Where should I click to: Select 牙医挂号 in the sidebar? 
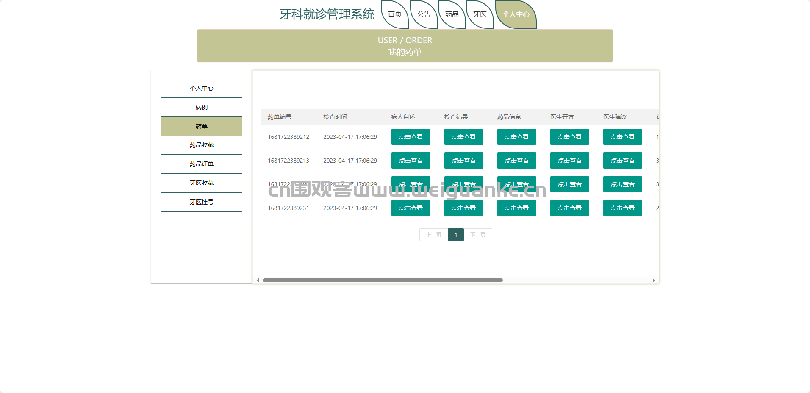202,202
